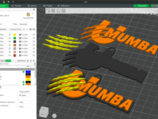The height and width of the screenshot is (119, 158).
Task: Click the undo arrow icon
Action: pos(9,2)
